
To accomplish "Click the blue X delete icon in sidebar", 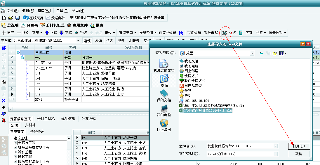I will (4, 101).
